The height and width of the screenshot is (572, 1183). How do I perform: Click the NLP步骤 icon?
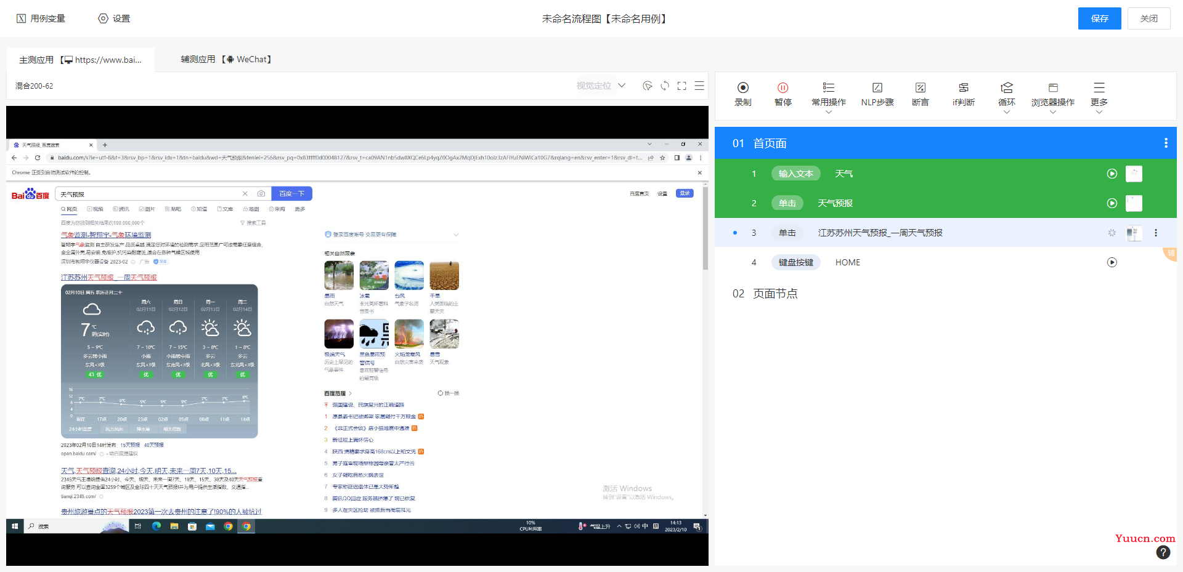pos(877,87)
